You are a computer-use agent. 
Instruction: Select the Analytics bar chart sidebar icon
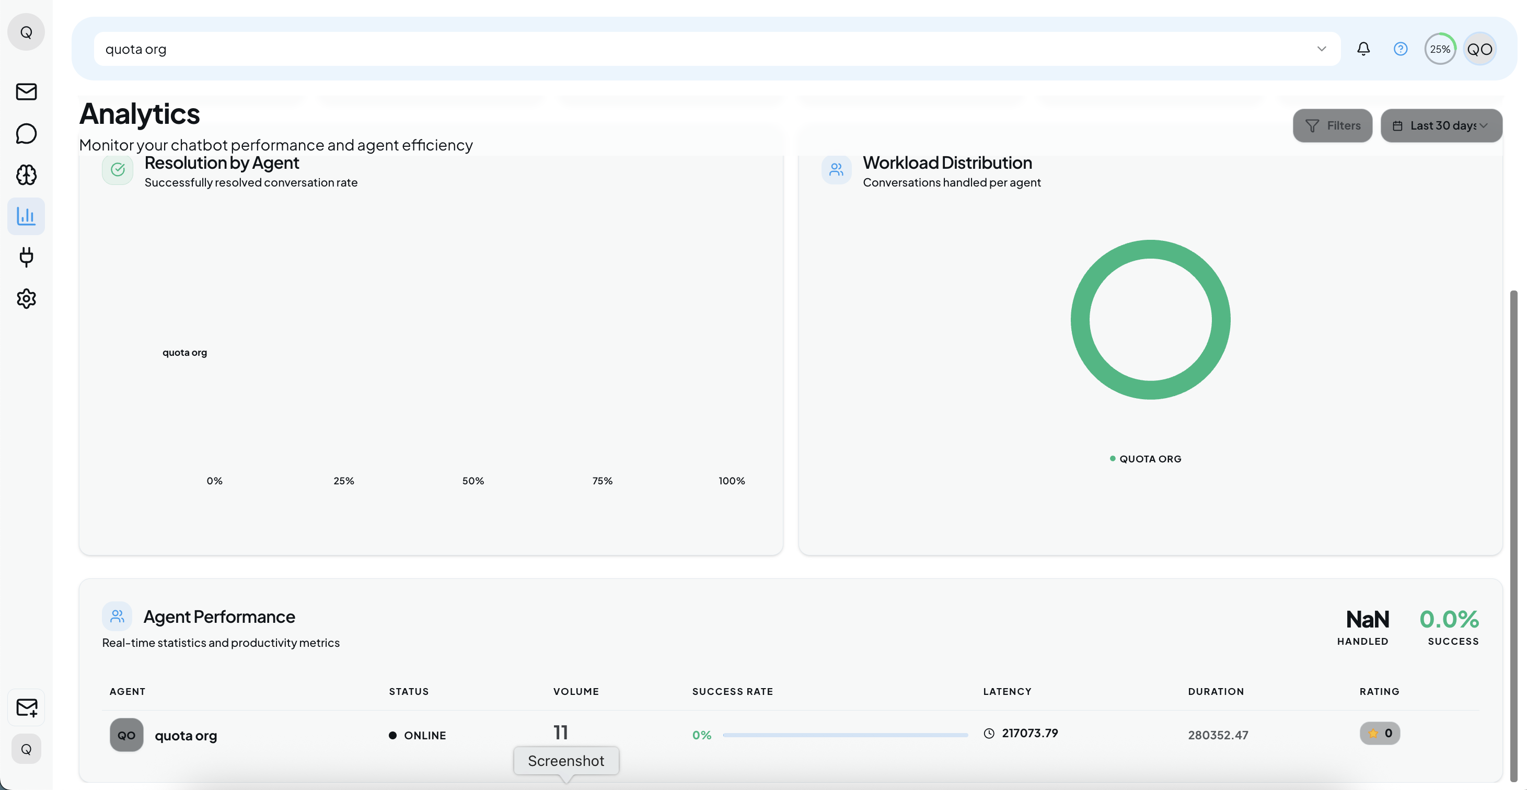tap(26, 216)
